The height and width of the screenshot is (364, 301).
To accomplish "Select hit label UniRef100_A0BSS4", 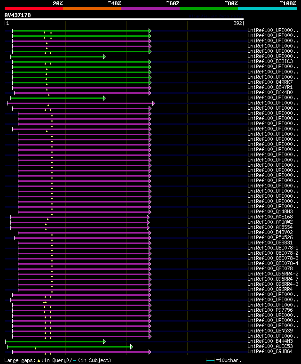I will (x=270, y=227).
